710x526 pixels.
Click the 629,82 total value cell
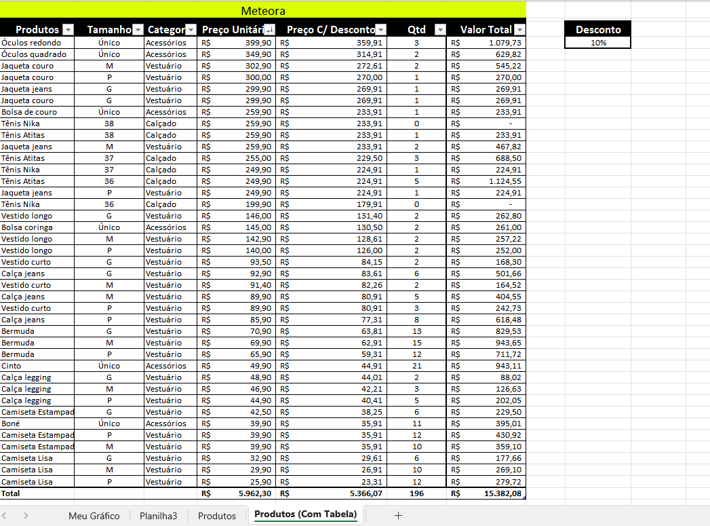click(486, 54)
